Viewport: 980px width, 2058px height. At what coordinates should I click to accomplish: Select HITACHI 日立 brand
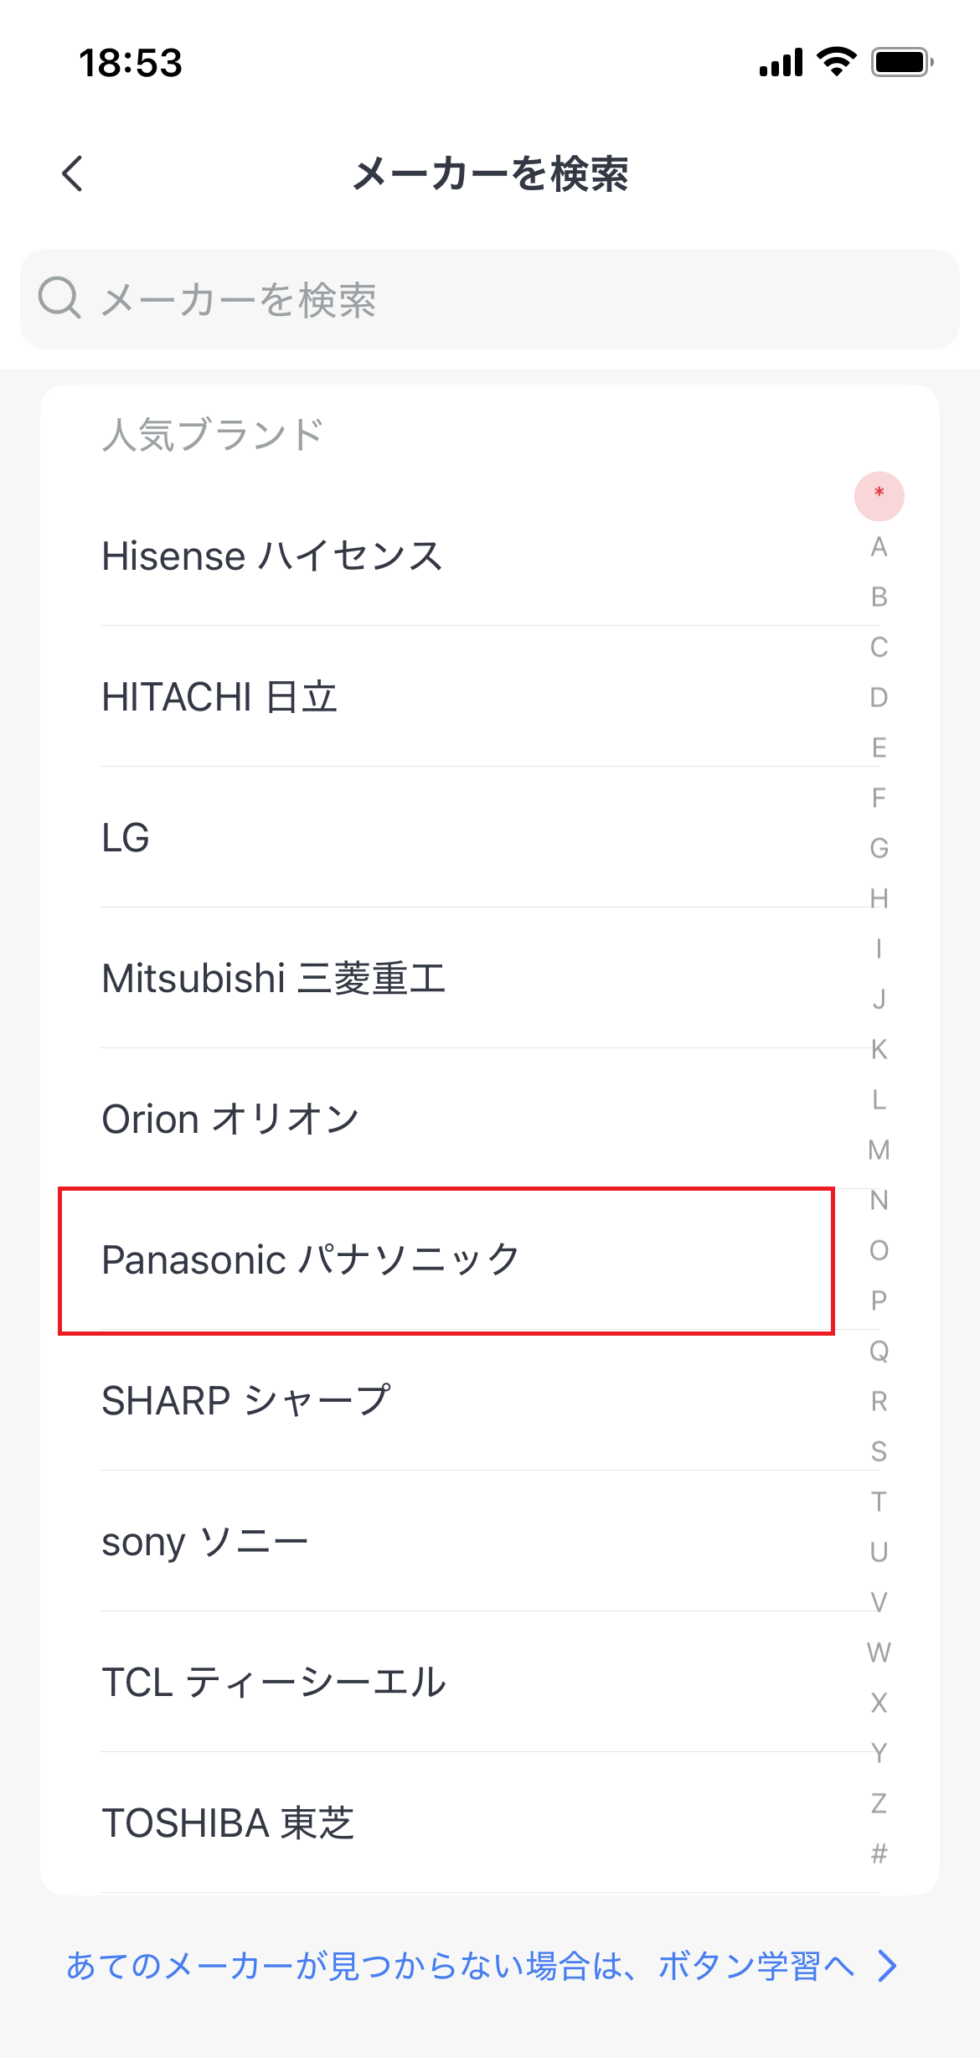[x=467, y=696]
